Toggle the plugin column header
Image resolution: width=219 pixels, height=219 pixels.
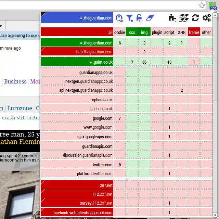pos(157,32)
